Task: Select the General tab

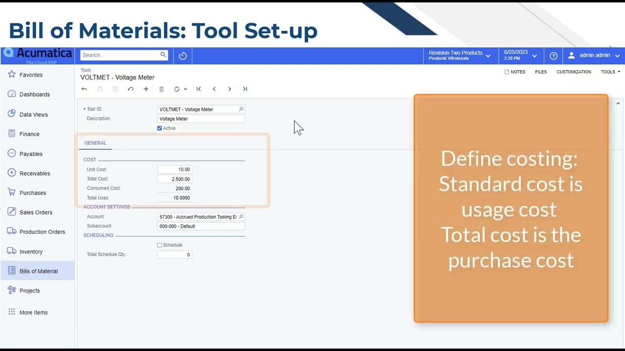Action: tap(95, 143)
